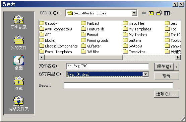
Task: Select the Excel Templates folder
Action: point(56,52)
